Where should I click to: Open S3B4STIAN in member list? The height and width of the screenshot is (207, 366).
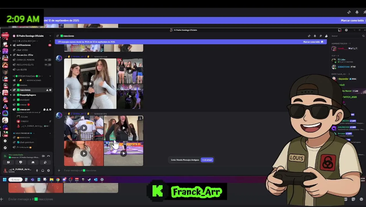tap(343, 67)
